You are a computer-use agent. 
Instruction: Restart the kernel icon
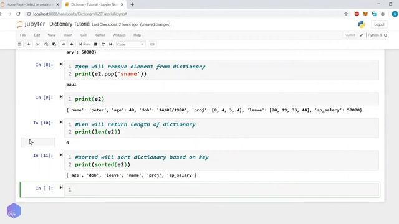[x=103, y=44]
